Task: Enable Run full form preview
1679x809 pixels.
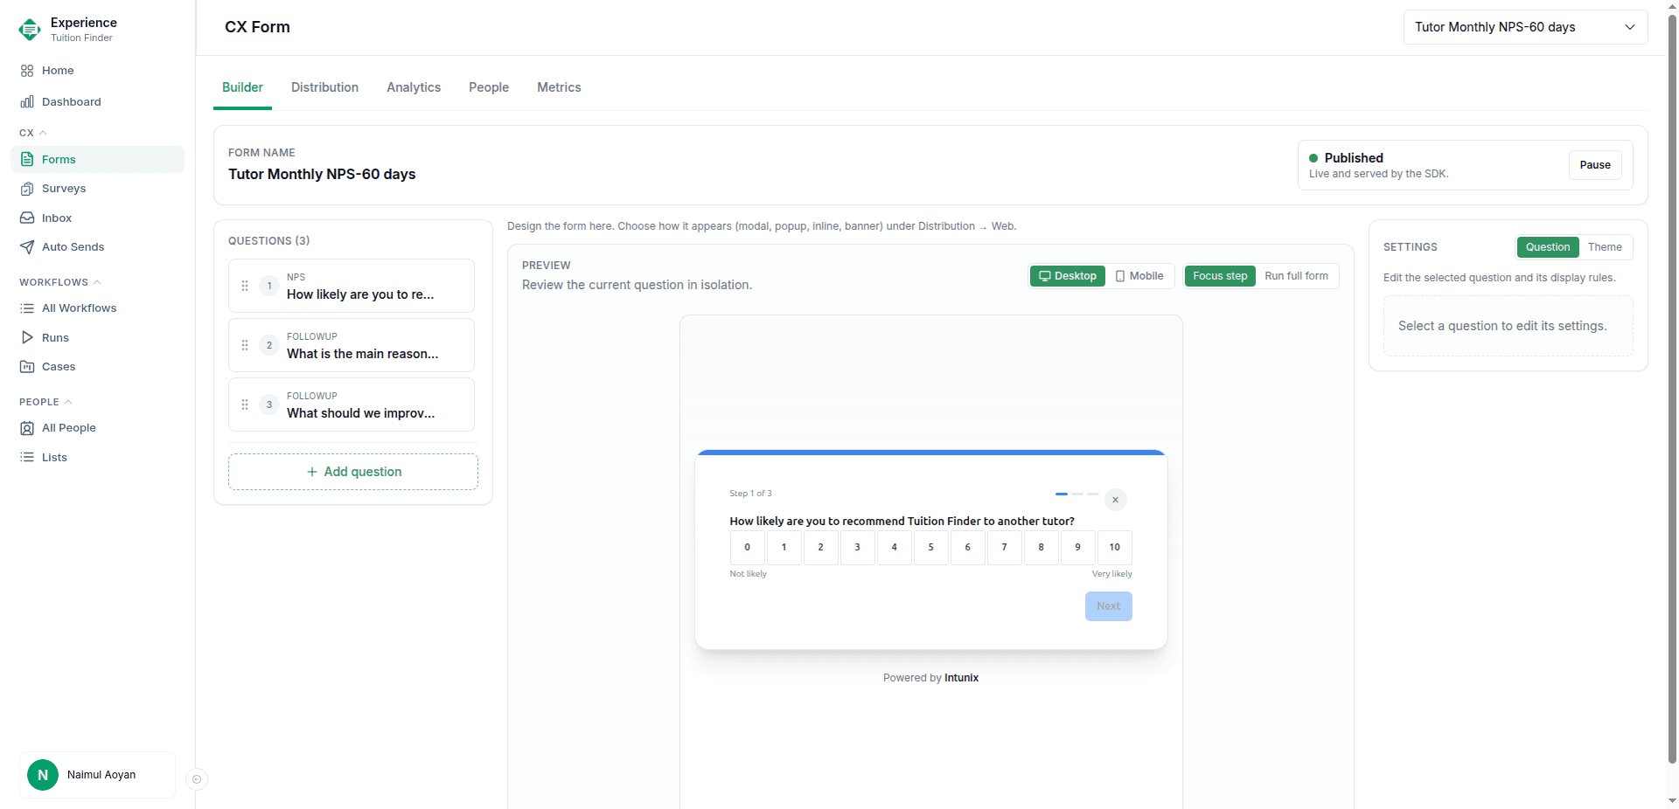Action: tap(1296, 276)
